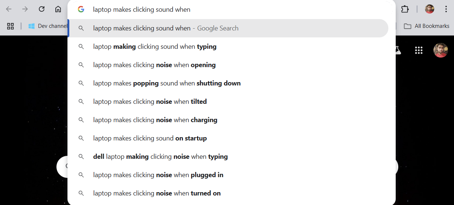Open the Google apps grid
This screenshot has width=454, height=205.
click(x=419, y=50)
